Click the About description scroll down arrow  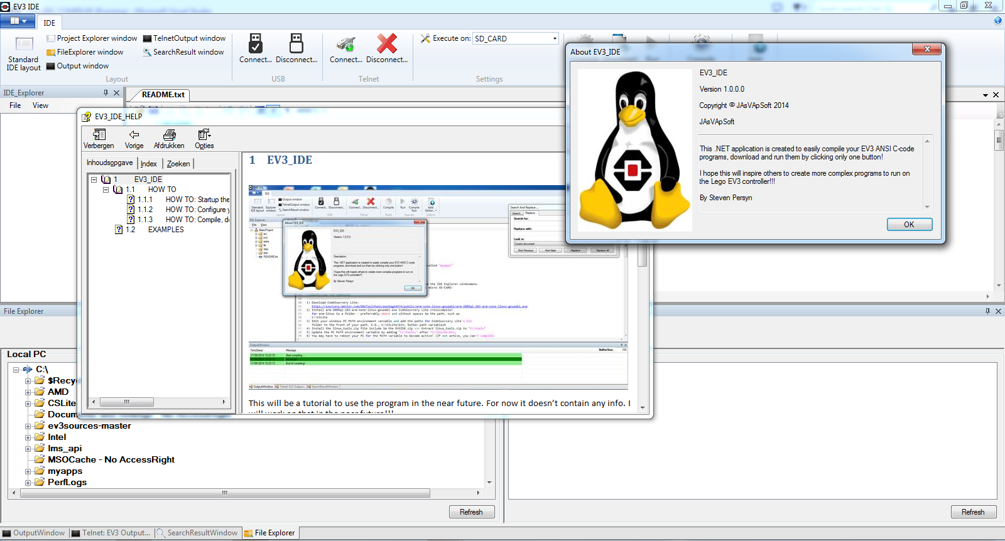tap(927, 207)
